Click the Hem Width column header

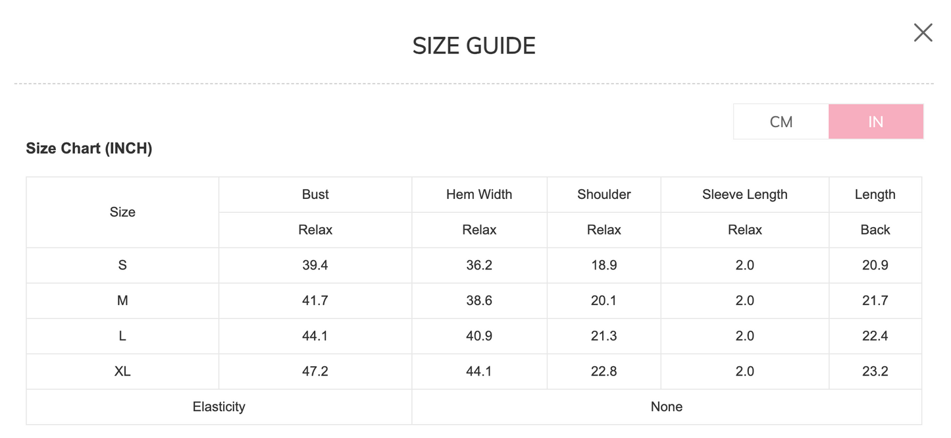(x=479, y=194)
